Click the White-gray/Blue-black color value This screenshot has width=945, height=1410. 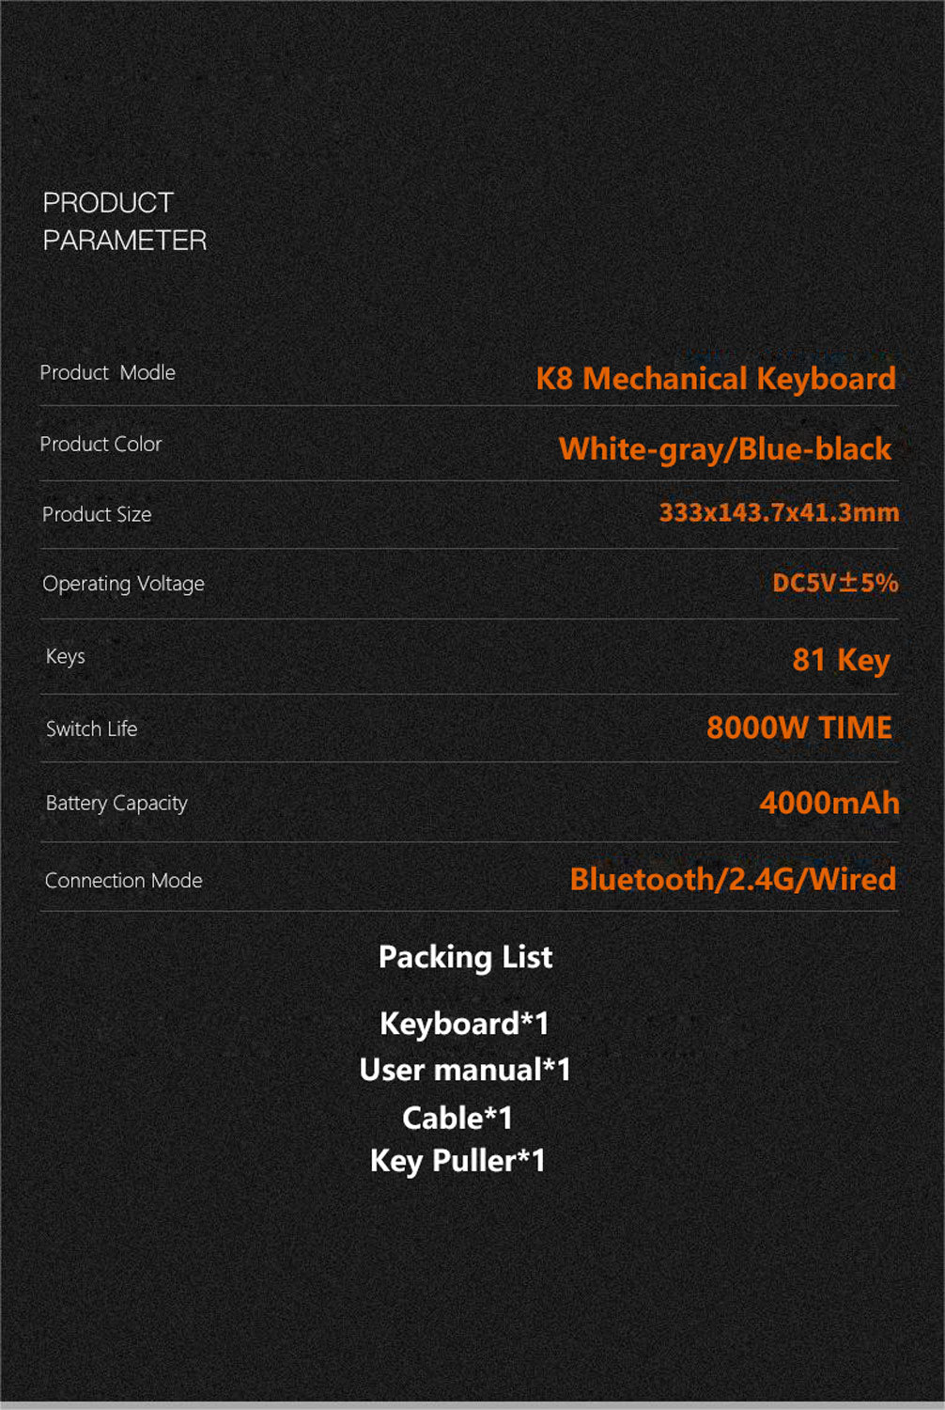(x=724, y=448)
